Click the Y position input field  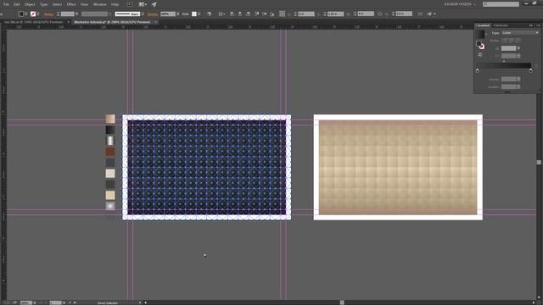point(335,14)
